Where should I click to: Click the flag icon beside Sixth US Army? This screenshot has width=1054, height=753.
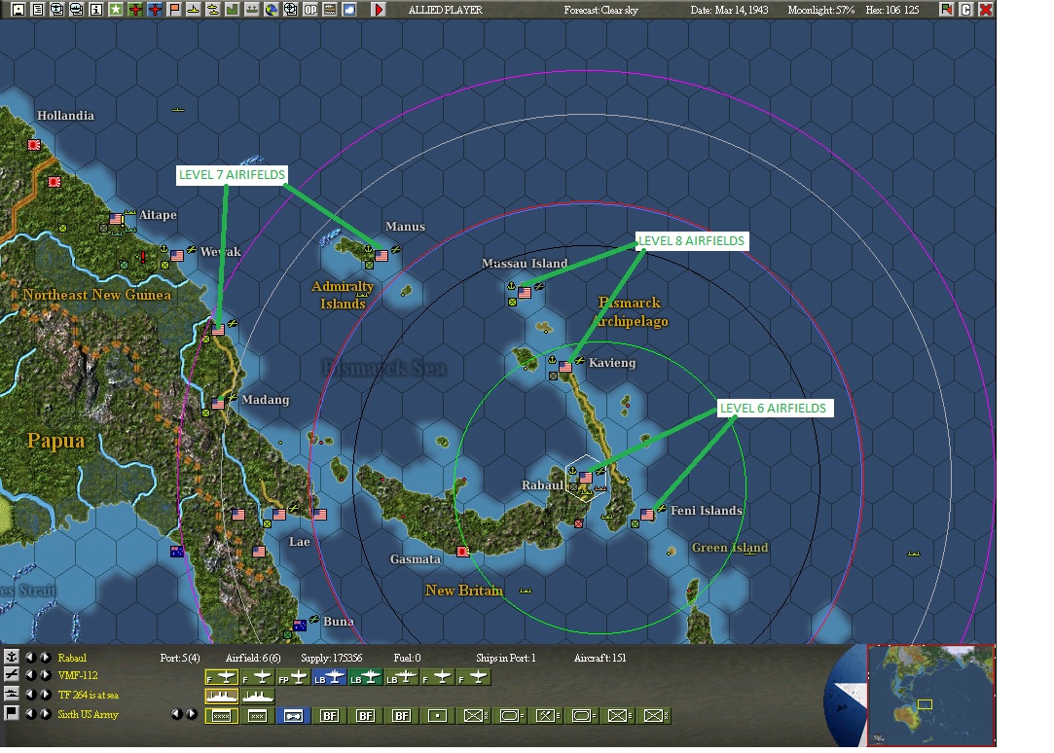pos(11,713)
